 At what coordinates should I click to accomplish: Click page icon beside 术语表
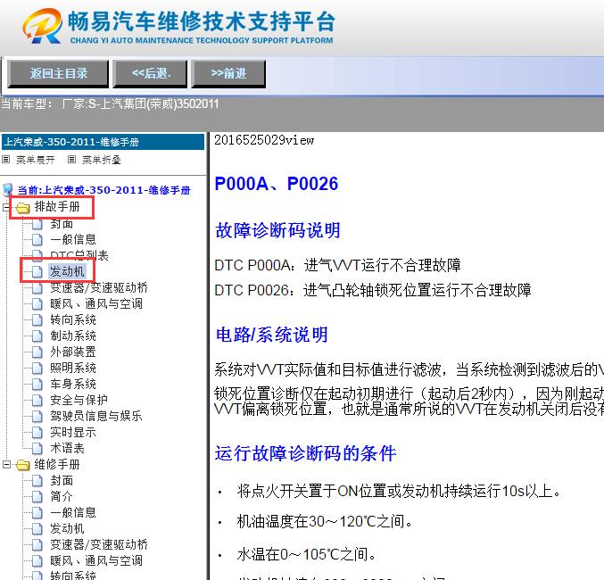coord(37,449)
